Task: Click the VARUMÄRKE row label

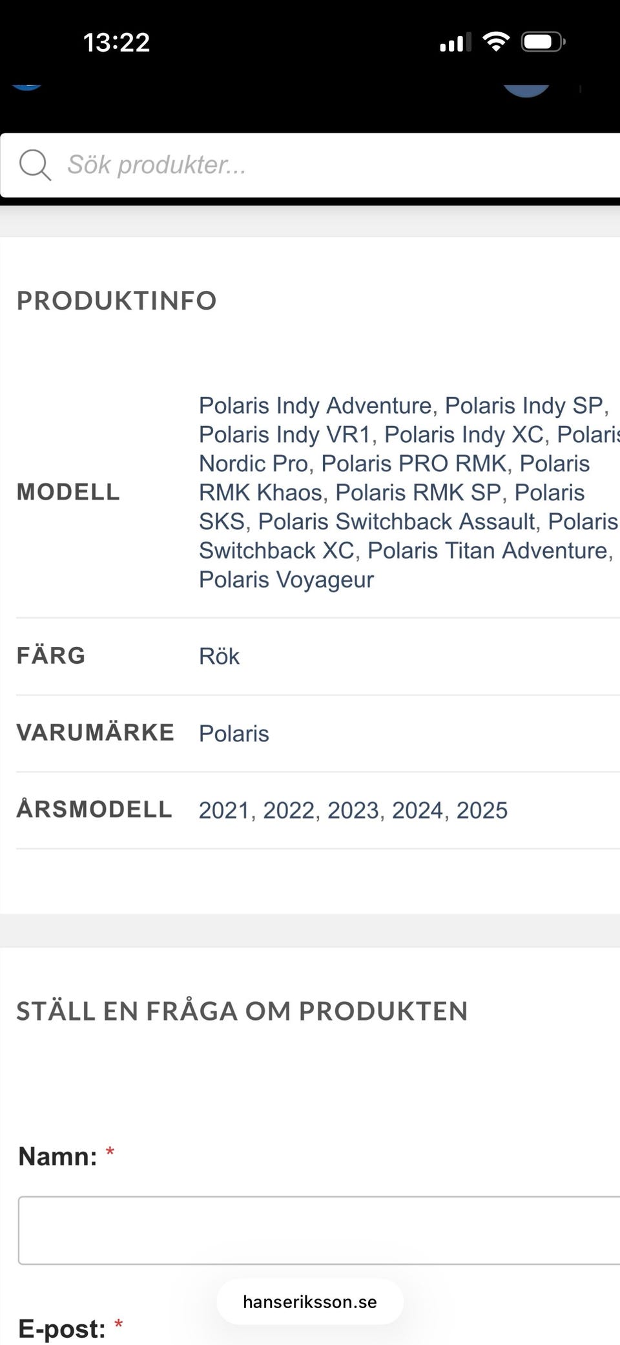Action: tap(96, 732)
